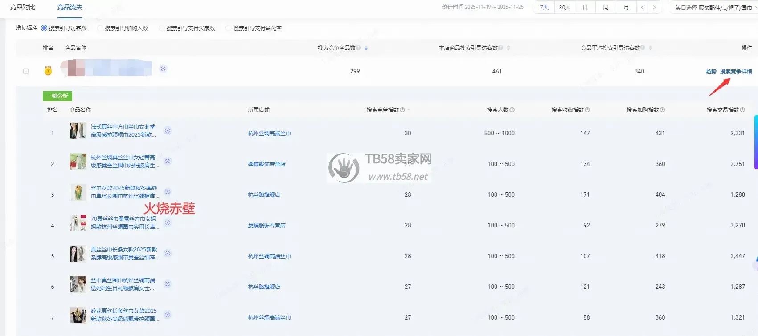Open shop 桑蝶服饰专营店 in row 2
758x336 pixels.
click(x=266, y=164)
